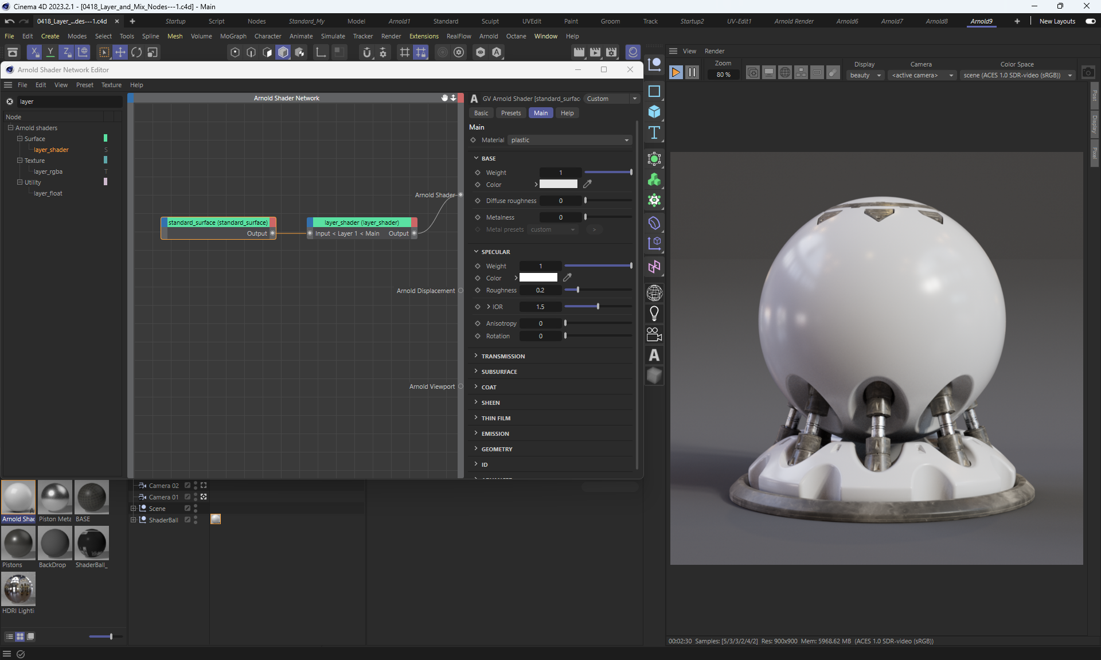Click the Light object icon
This screenshot has height=660, width=1101.
(654, 313)
